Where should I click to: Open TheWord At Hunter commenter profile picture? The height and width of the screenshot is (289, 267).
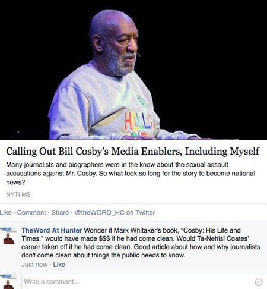point(8,235)
